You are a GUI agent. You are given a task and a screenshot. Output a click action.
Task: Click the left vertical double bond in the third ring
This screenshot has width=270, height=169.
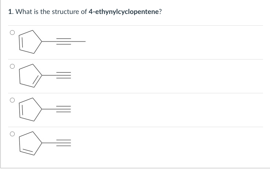coord(21,110)
